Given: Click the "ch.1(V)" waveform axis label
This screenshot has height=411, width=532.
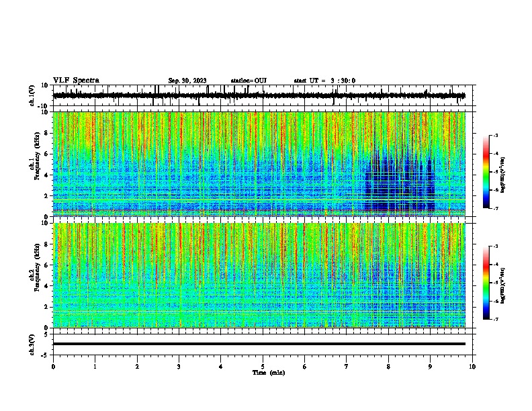Looking at the screenshot, I should [32, 95].
